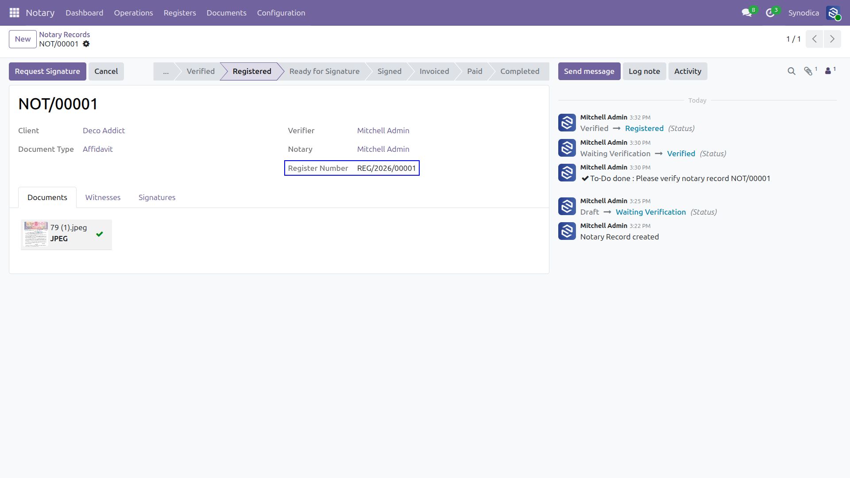Image resolution: width=850 pixels, height=478 pixels.
Task: Open the Operations menu
Action: pos(133,13)
